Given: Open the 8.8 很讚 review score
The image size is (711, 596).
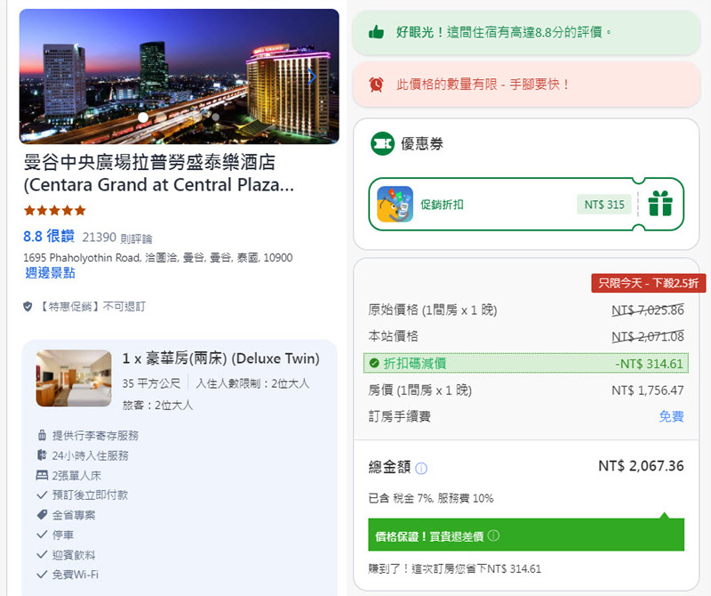Looking at the screenshot, I should click(49, 236).
